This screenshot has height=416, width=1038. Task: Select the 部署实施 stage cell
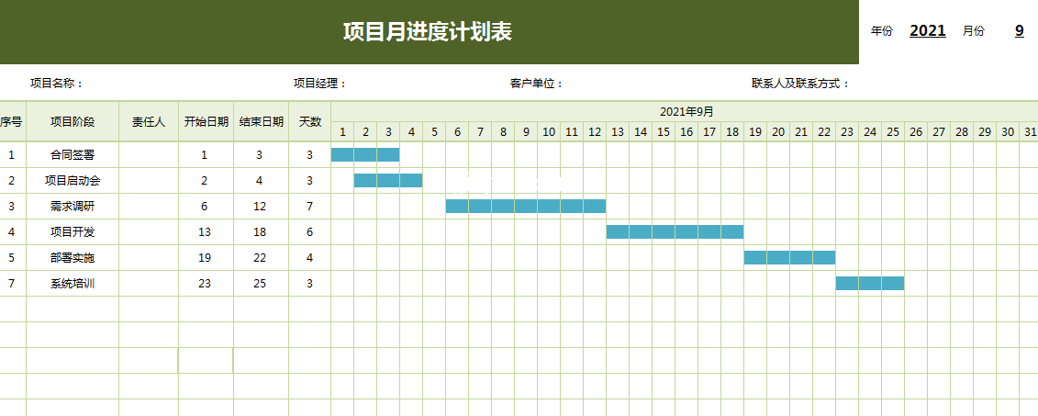click(73, 258)
